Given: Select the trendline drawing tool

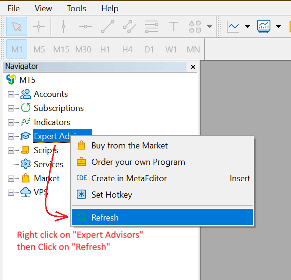Looking at the screenshot, I should pyautogui.click(x=108, y=27).
